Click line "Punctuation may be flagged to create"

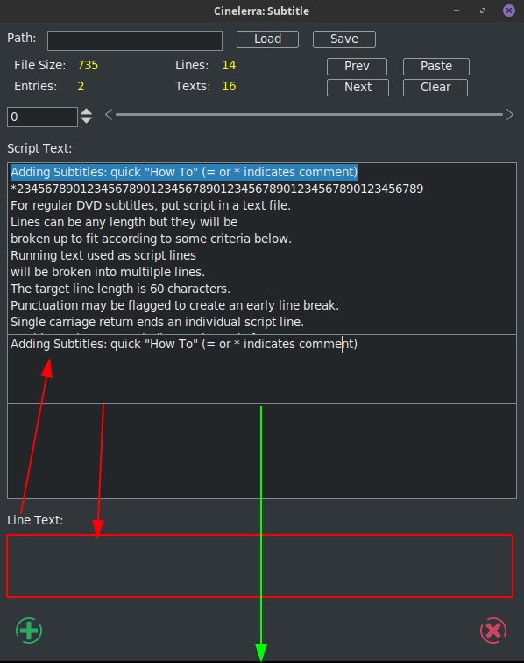174,305
